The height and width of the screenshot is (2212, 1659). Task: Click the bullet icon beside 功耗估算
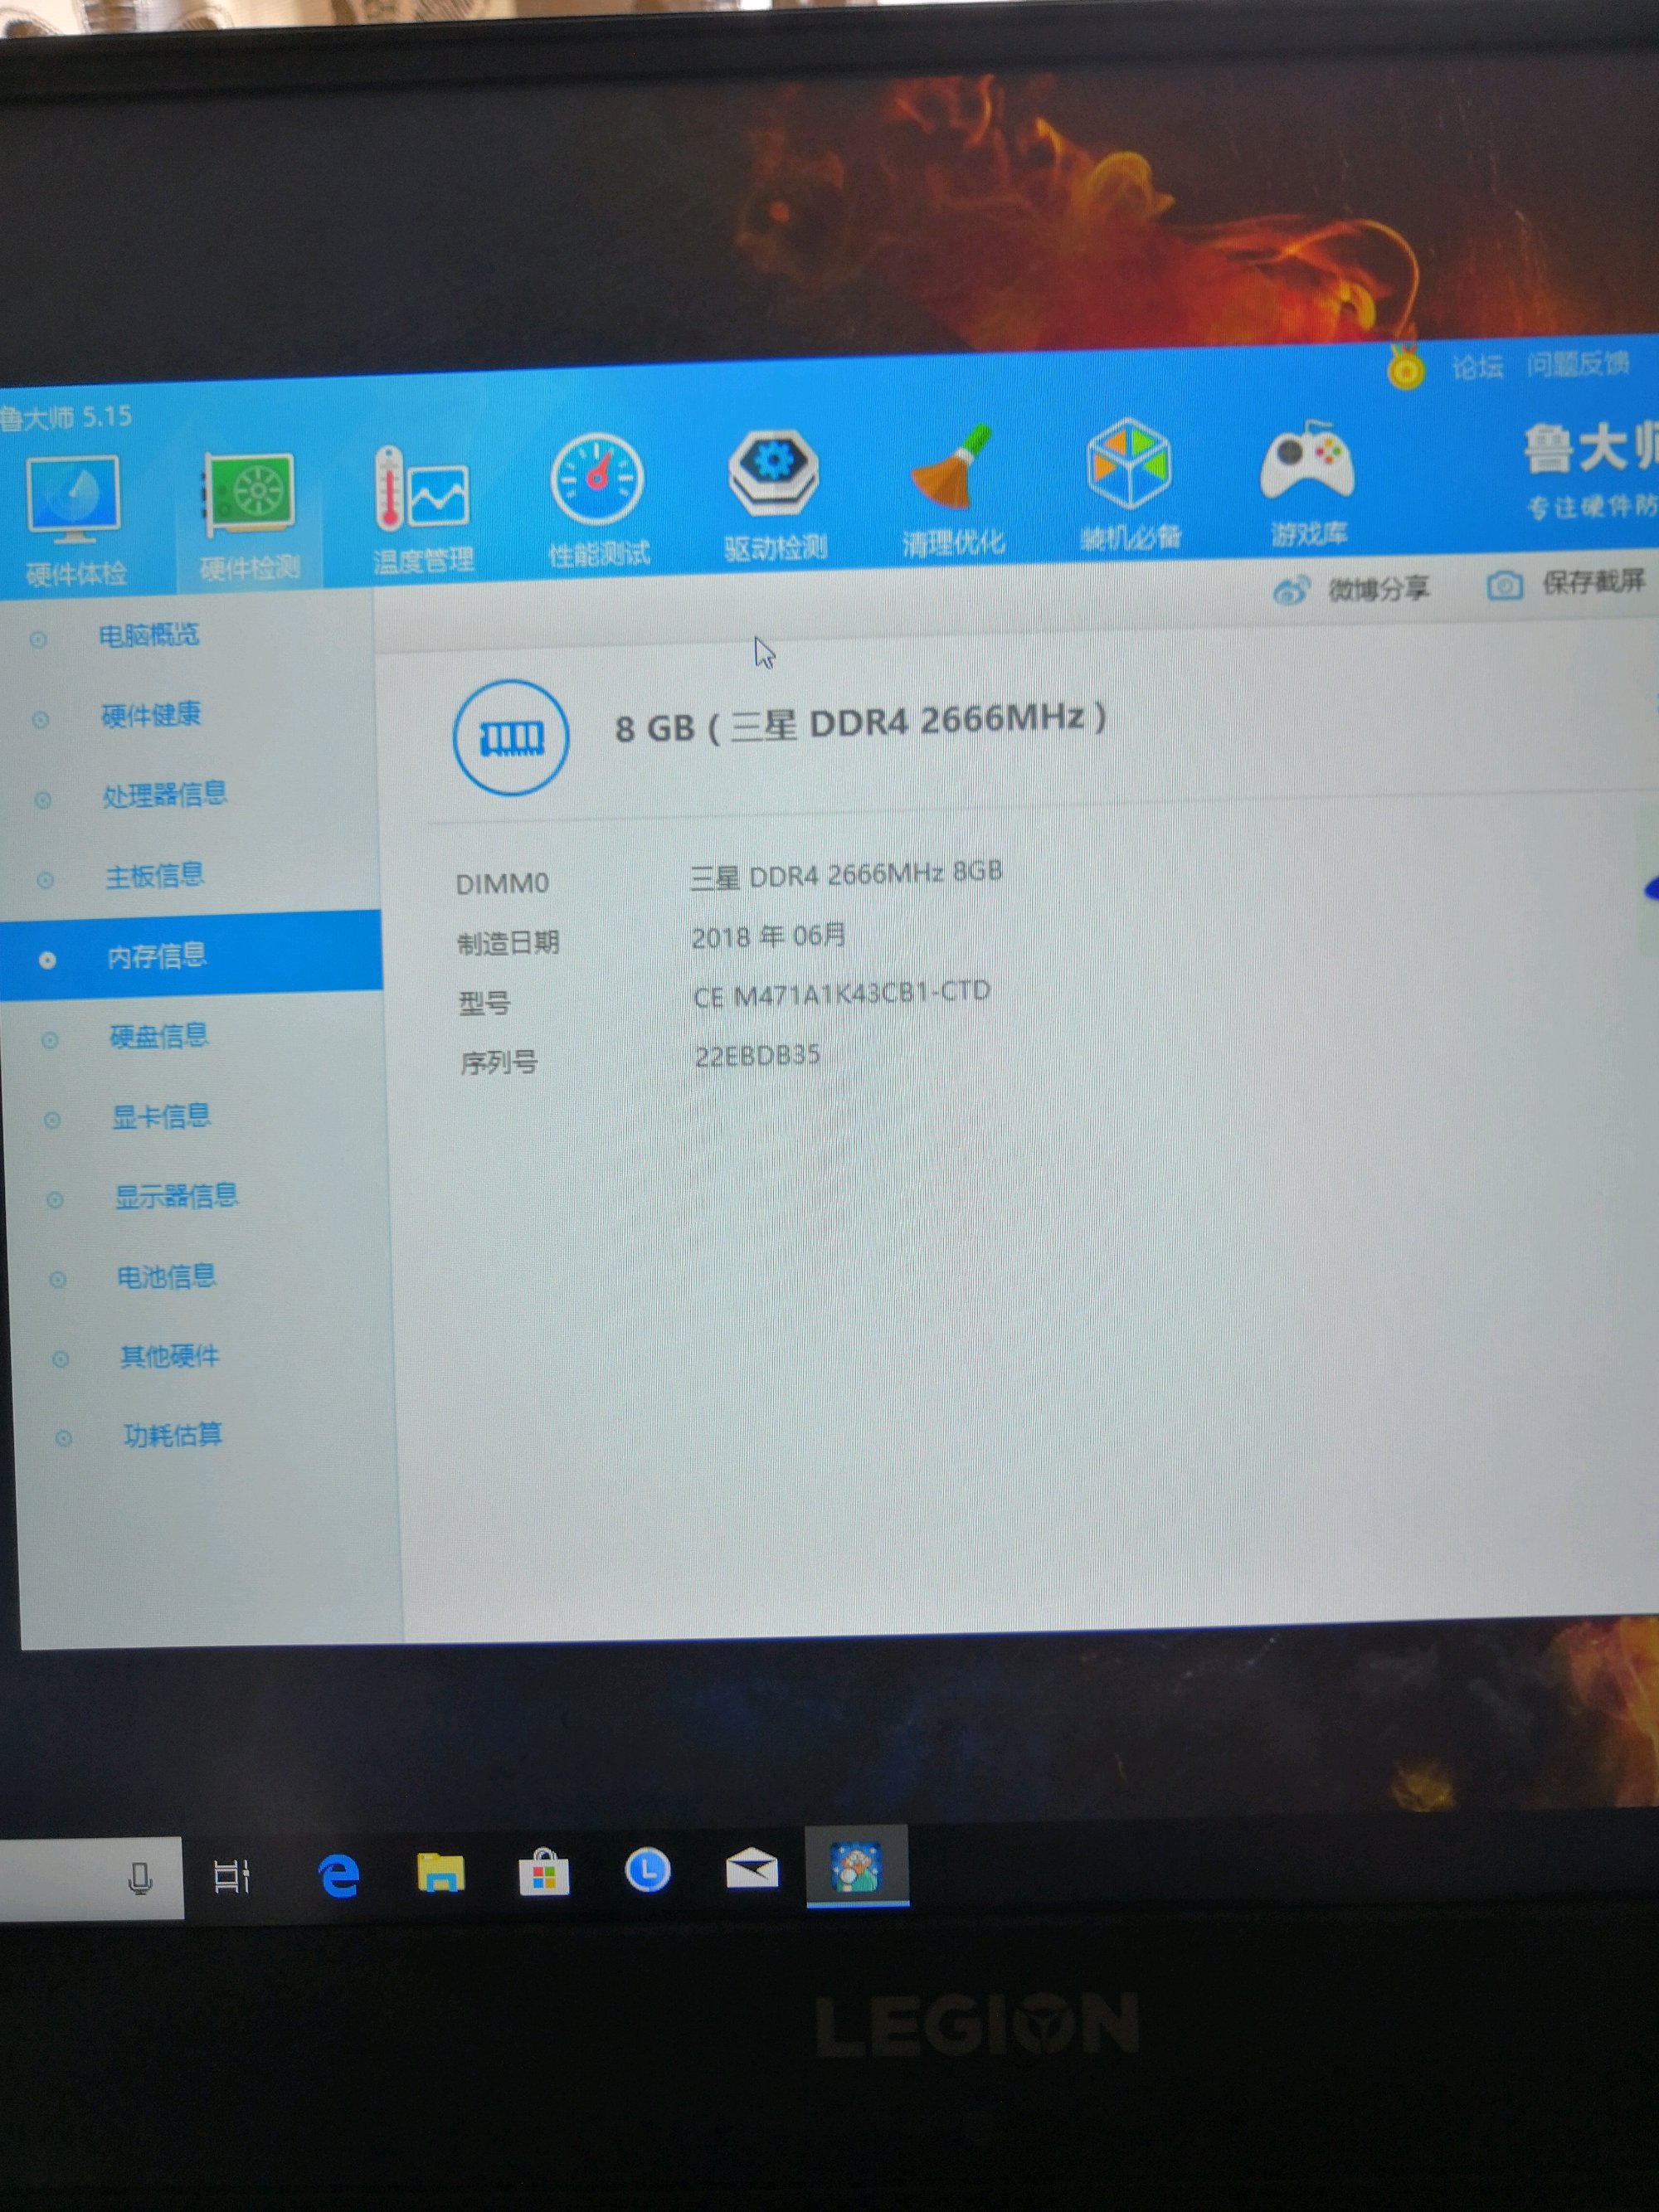tap(63, 1439)
